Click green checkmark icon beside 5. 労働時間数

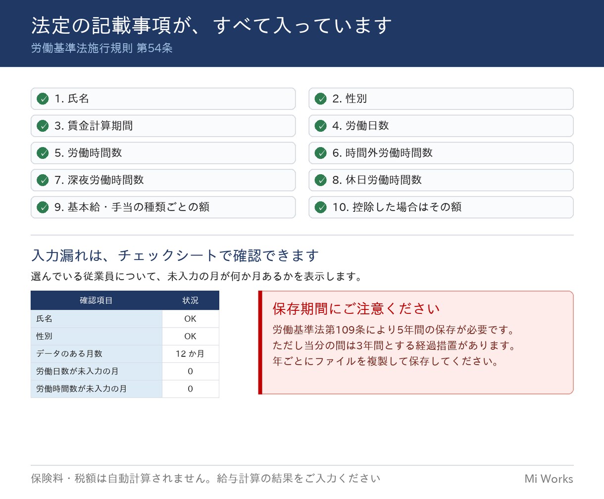coord(43,153)
